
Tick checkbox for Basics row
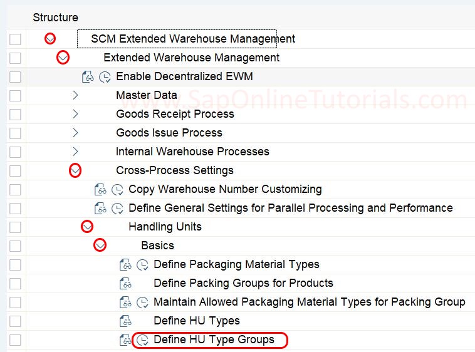(15, 246)
